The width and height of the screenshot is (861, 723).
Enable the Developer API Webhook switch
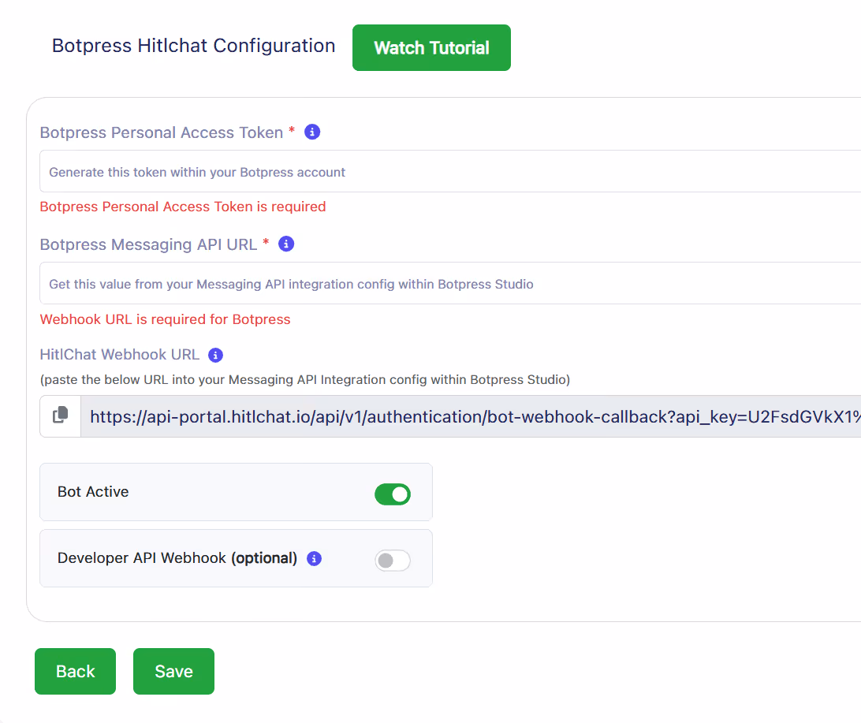[392, 561]
